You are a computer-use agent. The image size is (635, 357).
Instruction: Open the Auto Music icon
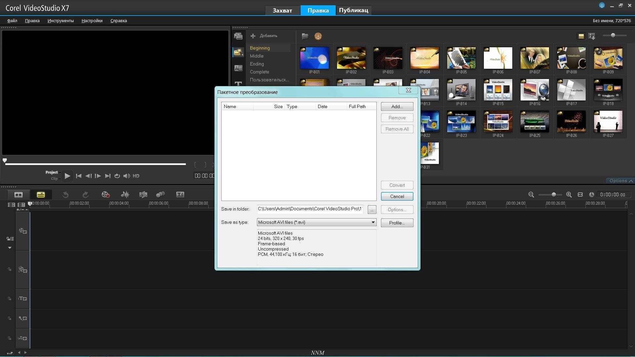click(x=143, y=195)
